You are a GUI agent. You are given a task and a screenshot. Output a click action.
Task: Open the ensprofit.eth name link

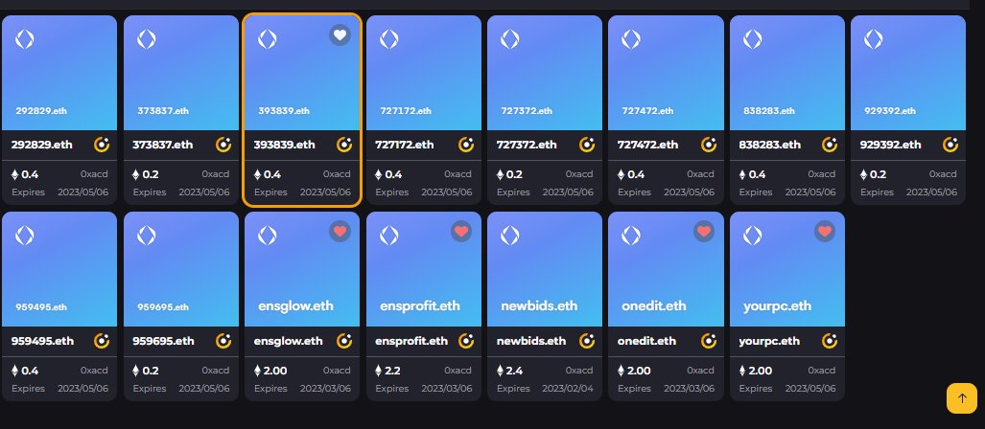click(x=411, y=341)
